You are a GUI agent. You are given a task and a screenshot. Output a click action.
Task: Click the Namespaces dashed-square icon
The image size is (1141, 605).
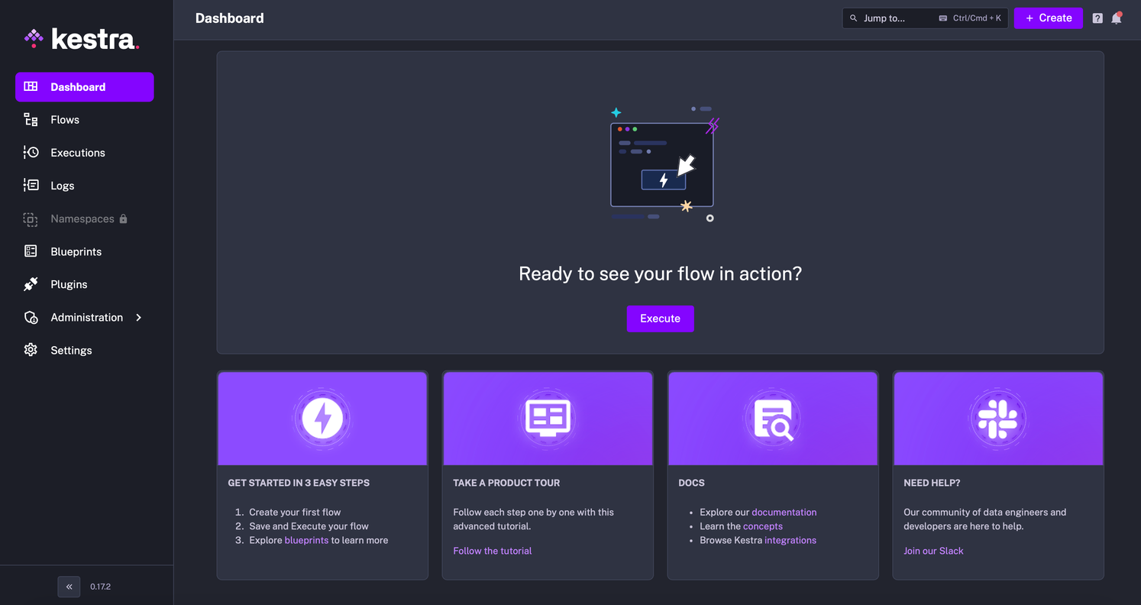pos(31,218)
